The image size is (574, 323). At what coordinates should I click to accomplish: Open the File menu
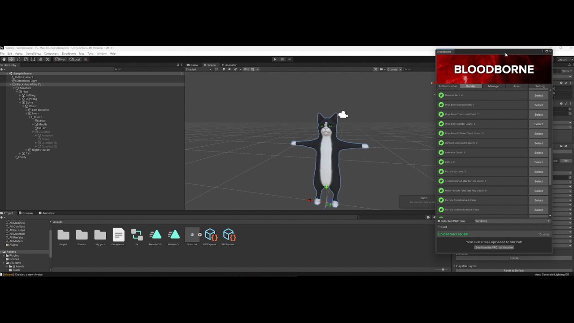pyautogui.click(x=3, y=53)
